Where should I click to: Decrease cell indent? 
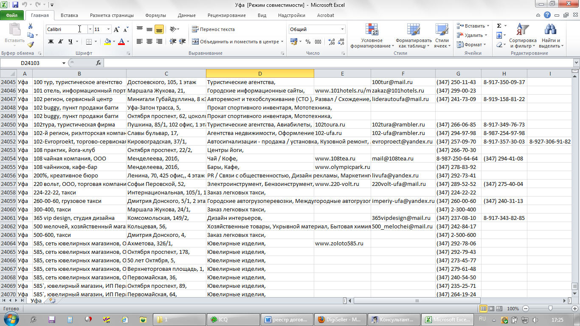(173, 42)
